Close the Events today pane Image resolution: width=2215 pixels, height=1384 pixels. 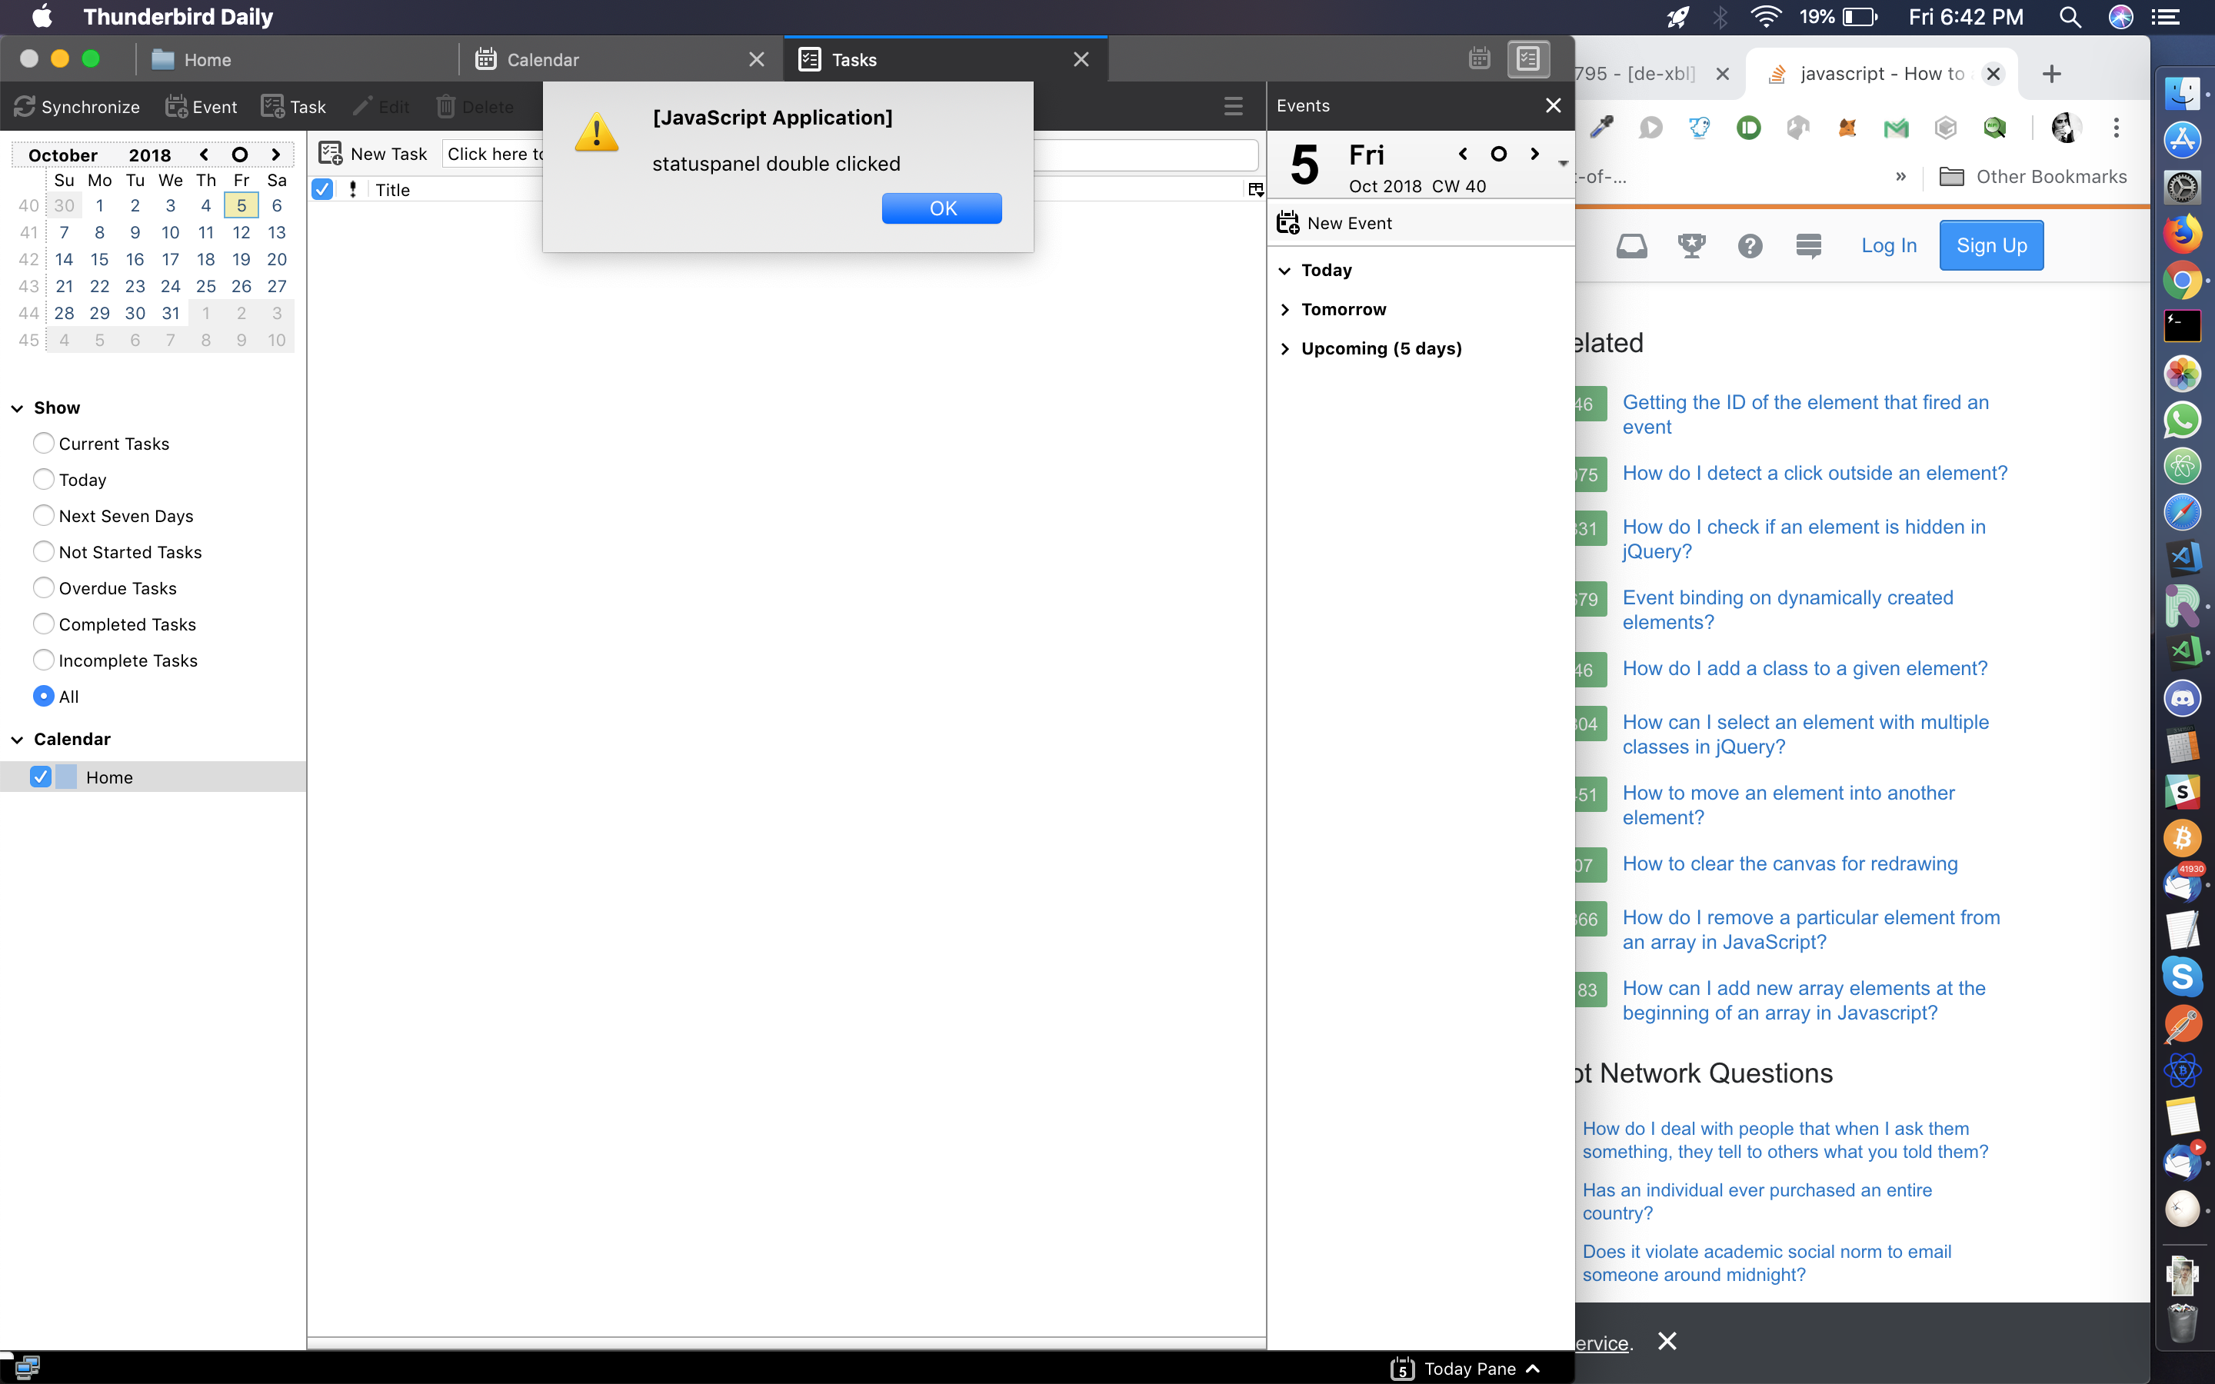1554,105
